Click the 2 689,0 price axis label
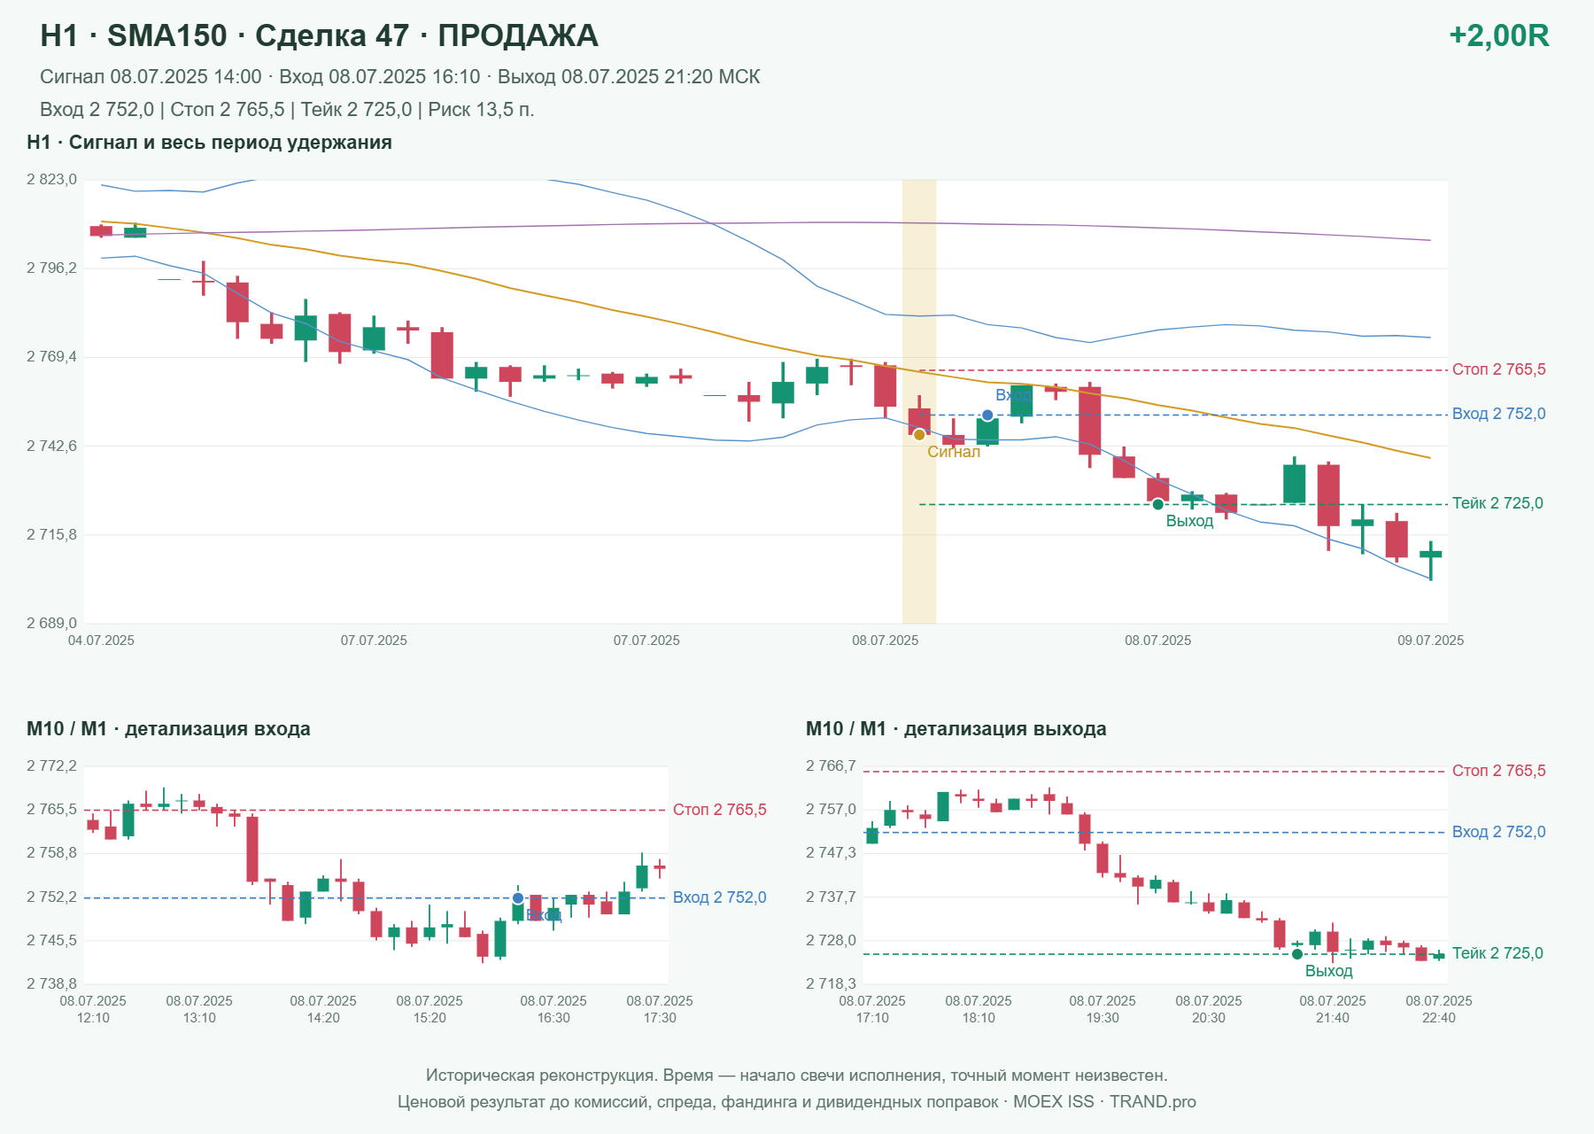 click(x=51, y=624)
